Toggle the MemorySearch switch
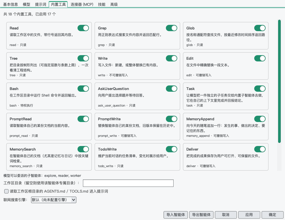The height and width of the screenshot is (220, 285). [x=83, y=149]
